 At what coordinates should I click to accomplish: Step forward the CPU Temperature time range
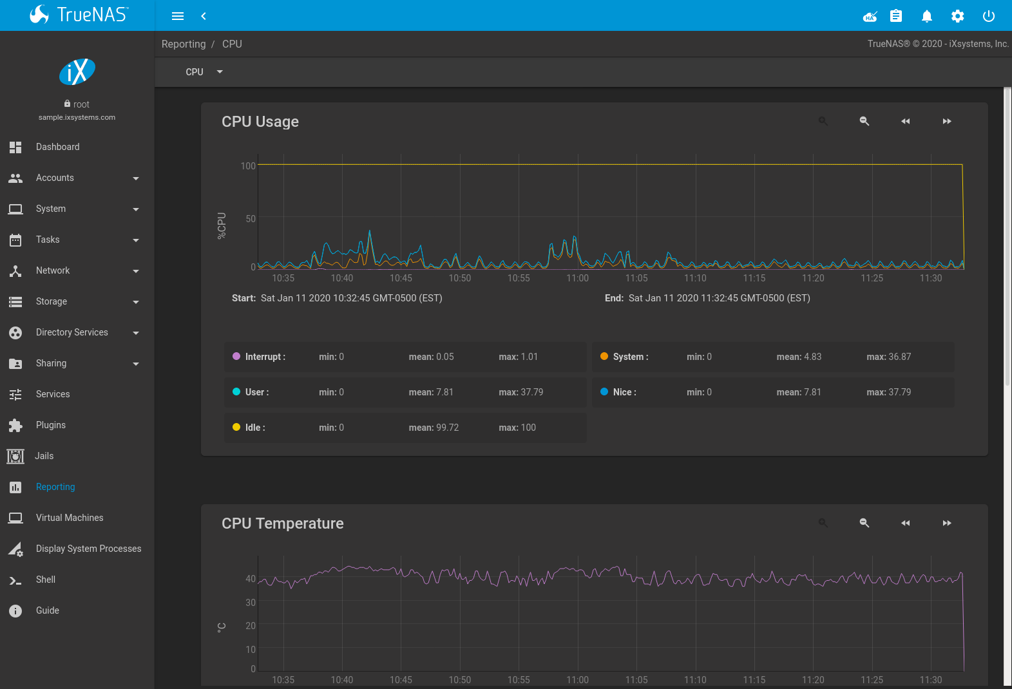tap(947, 523)
